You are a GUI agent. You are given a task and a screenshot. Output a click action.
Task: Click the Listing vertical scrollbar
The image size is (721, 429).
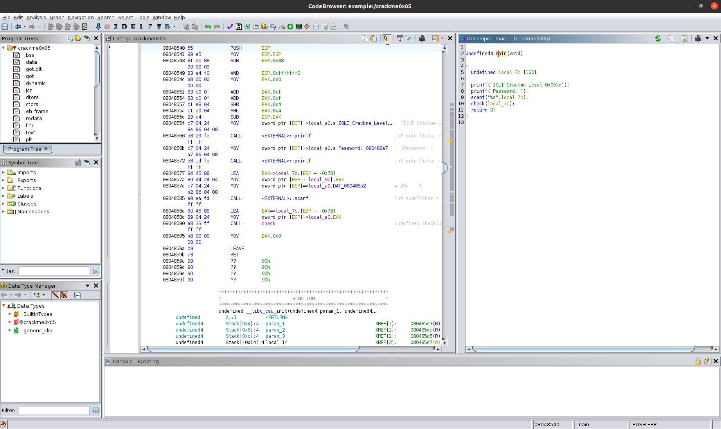click(x=445, y=195)
